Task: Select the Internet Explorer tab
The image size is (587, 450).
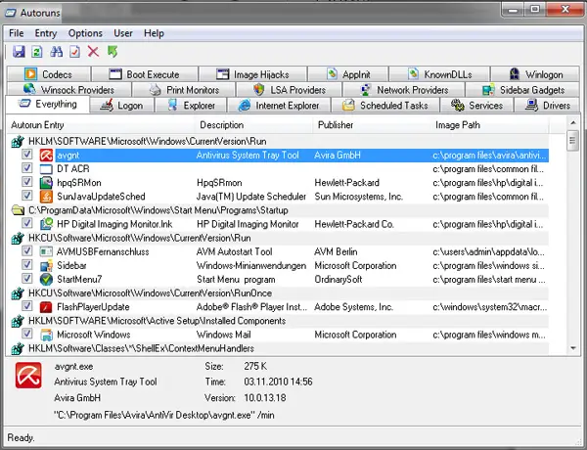Action: [279, 106]
